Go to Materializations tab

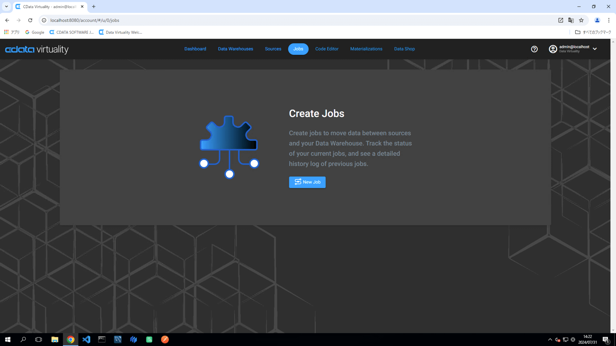366,49
